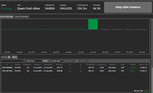Click the Quark Gold cBots name

tap(29, 8)
